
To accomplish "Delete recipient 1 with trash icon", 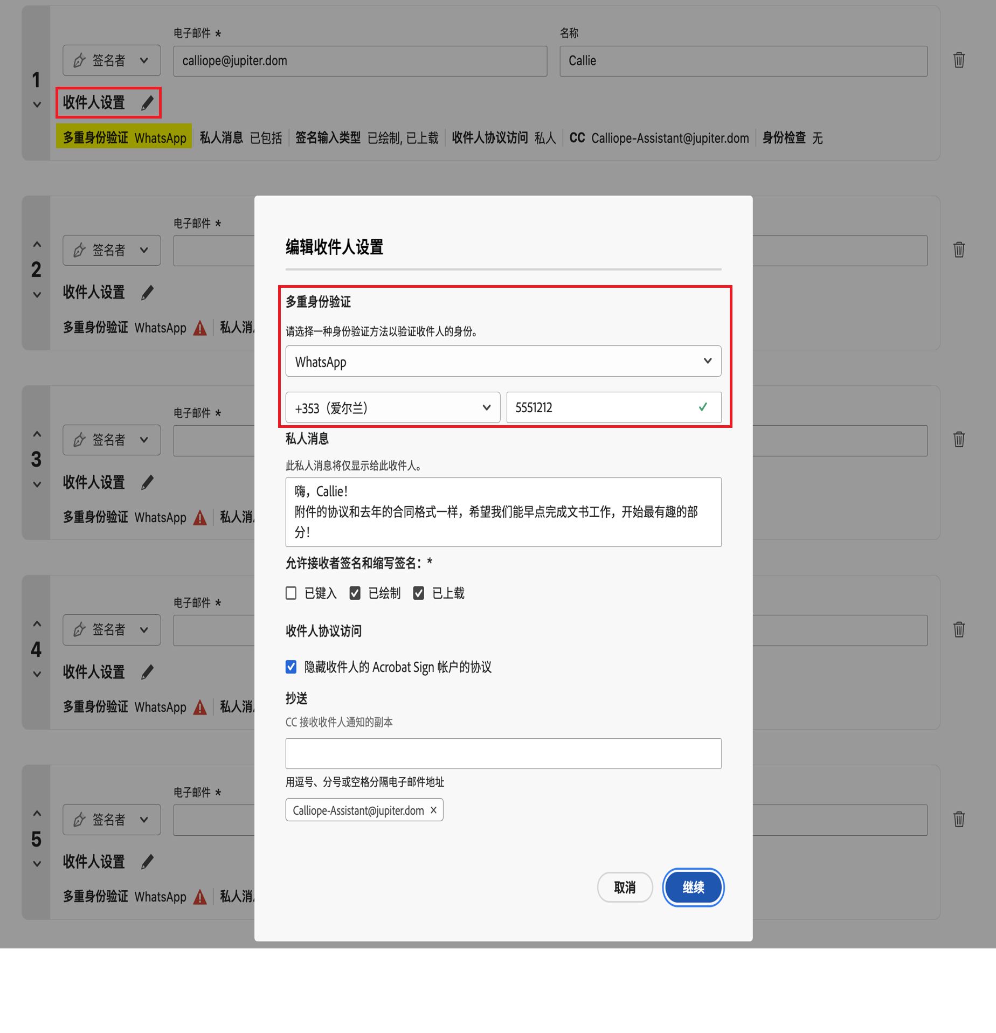I will pos(959,60).
